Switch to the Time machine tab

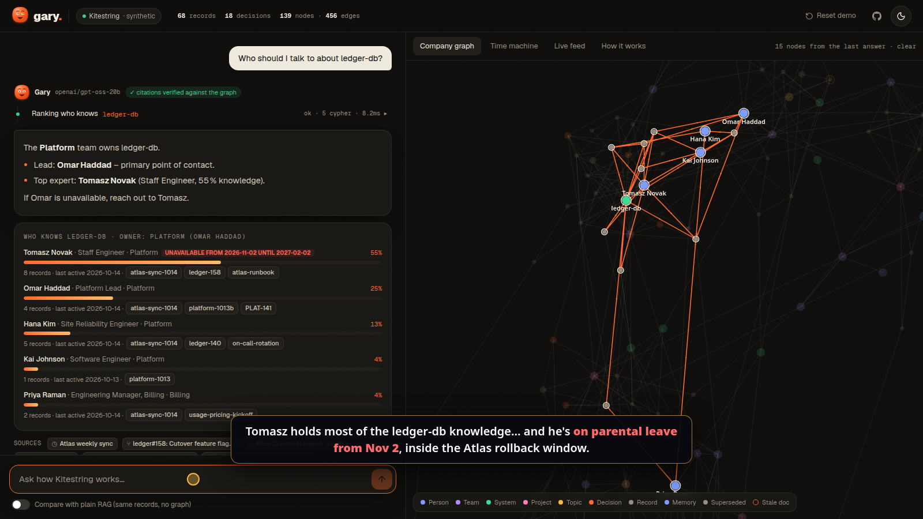514,46
